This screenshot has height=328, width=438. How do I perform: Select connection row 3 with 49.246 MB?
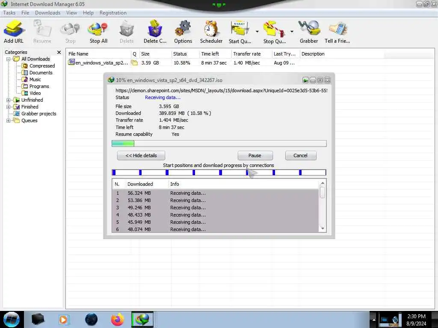(x=215, y=208)
